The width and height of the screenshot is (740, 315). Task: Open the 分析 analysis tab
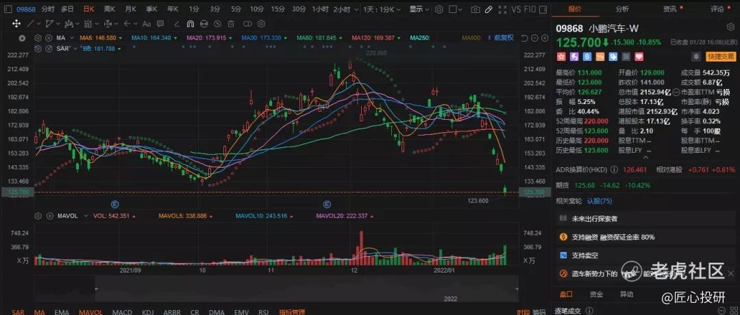tap(622, 9)
